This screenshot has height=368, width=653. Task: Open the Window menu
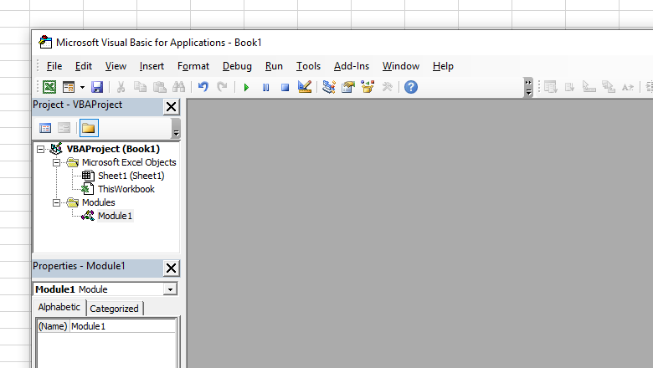click(401, 66)
